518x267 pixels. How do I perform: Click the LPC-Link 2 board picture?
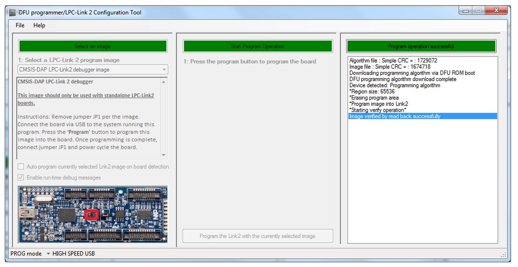[93, 215]
